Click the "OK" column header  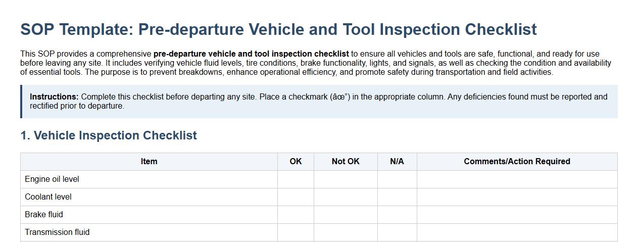coord(296,162)
